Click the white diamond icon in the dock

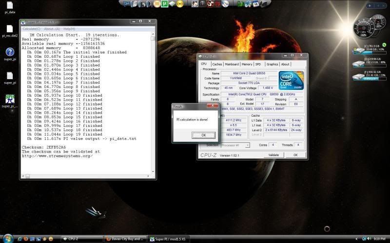[x=172, y=4]
